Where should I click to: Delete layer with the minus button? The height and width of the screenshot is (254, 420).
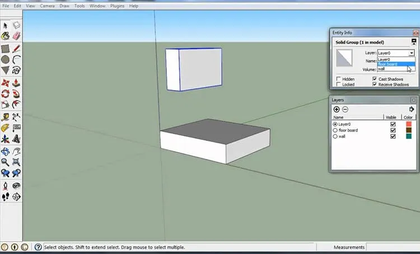tap(345, 109)
